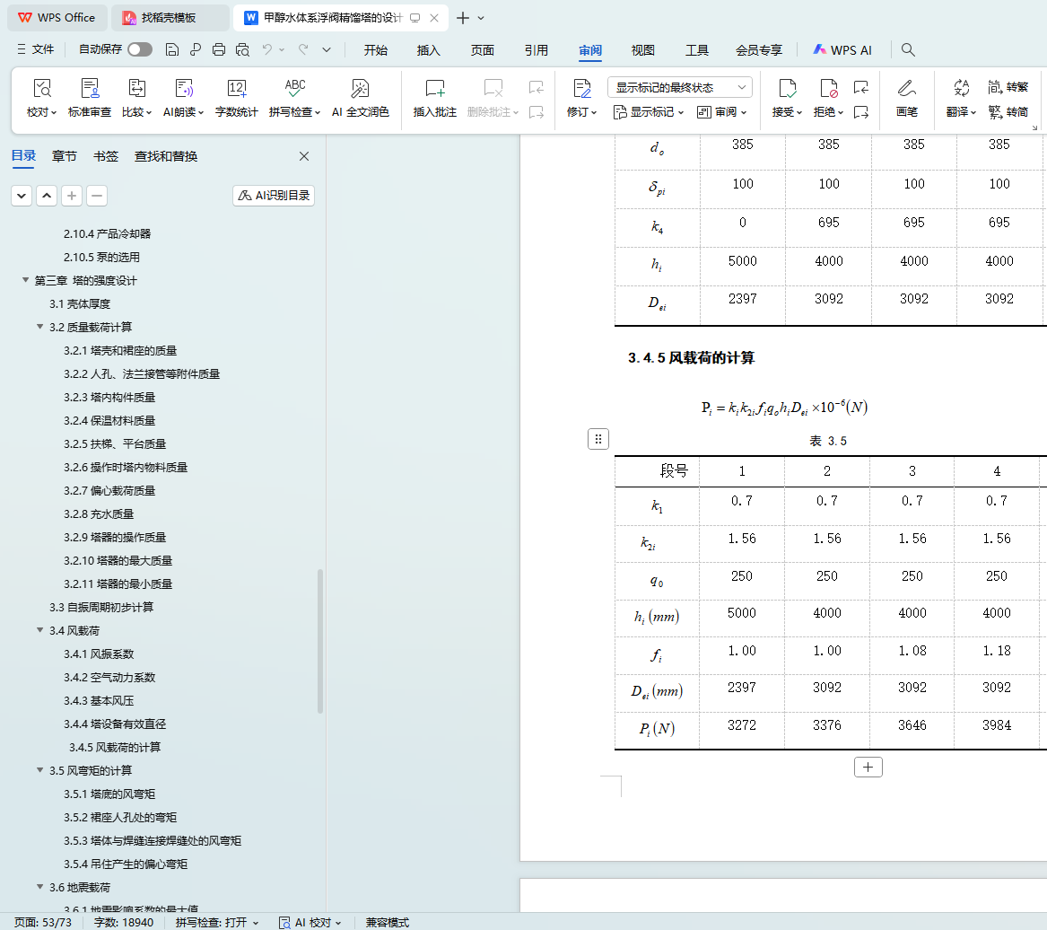Click the print icon in quick access toolbar
This screenshot has width=1047, height=930.
(x=219, y=50)
